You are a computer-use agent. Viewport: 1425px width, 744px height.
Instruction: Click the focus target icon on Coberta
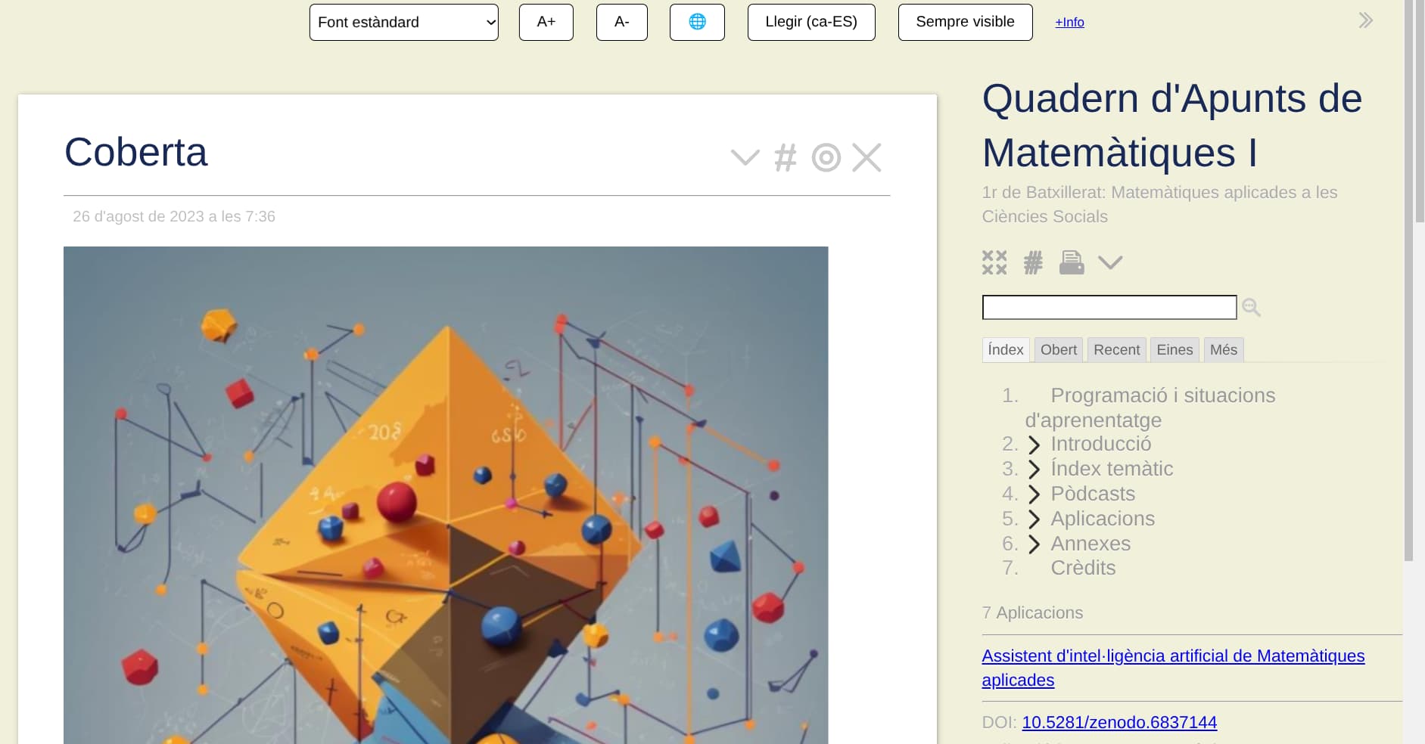click(826, 158)
